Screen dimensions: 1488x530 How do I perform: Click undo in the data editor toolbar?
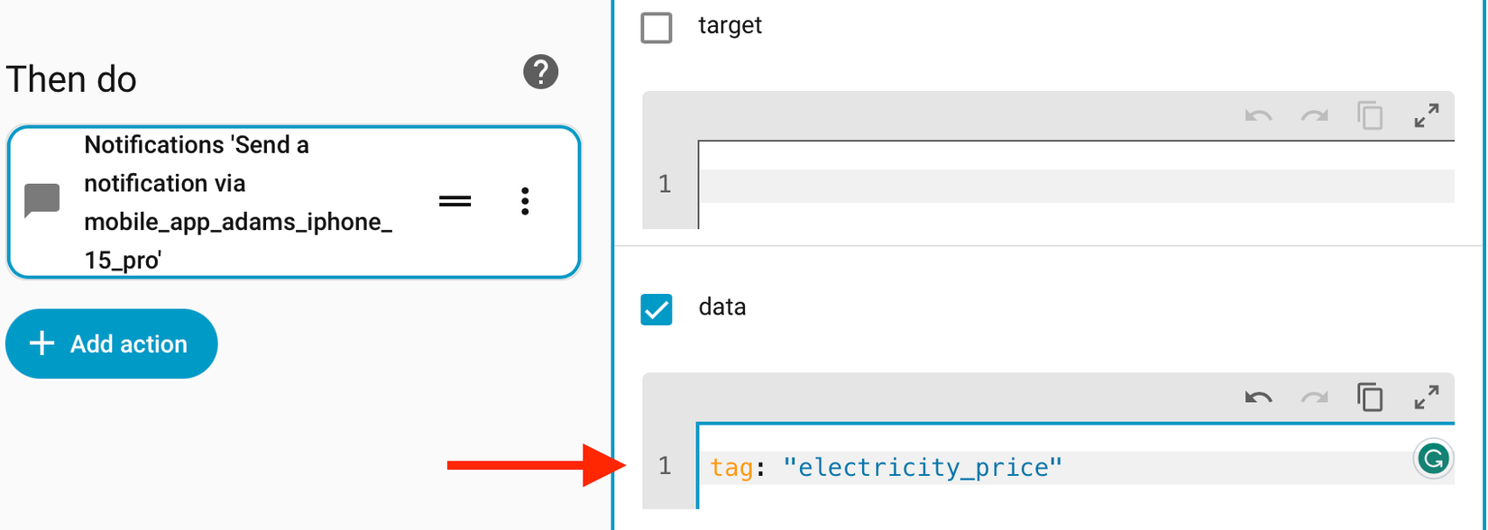click(1258, 397)
